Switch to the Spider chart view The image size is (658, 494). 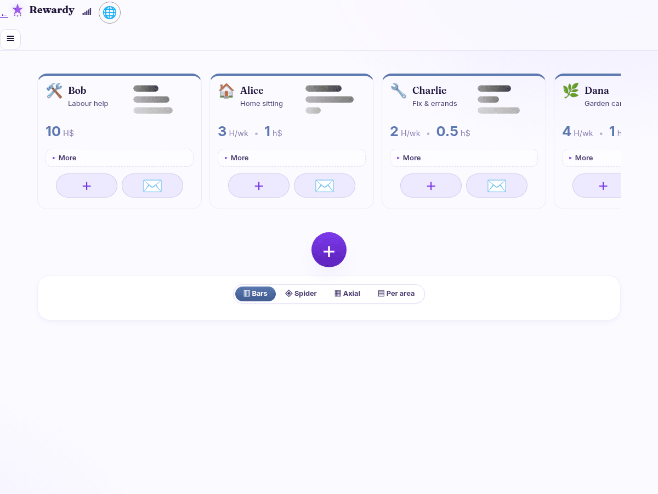click(301, 294)
